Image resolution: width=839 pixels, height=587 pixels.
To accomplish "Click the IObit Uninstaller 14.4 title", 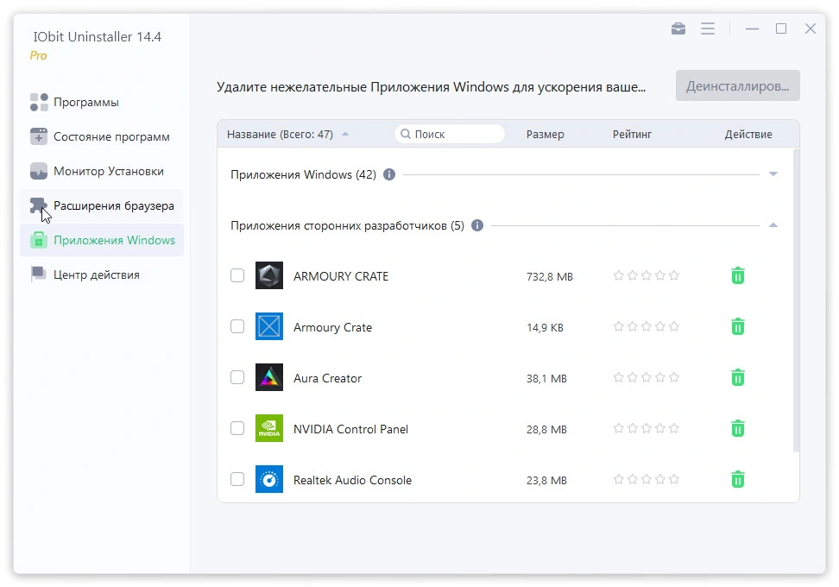I will [x=97, y=36].
